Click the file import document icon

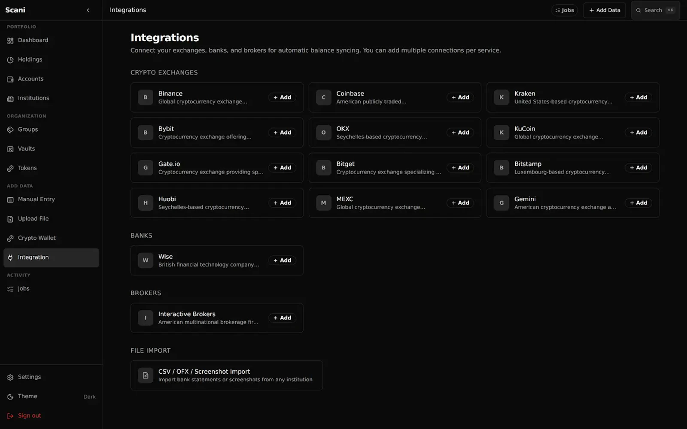pos(146,375)
